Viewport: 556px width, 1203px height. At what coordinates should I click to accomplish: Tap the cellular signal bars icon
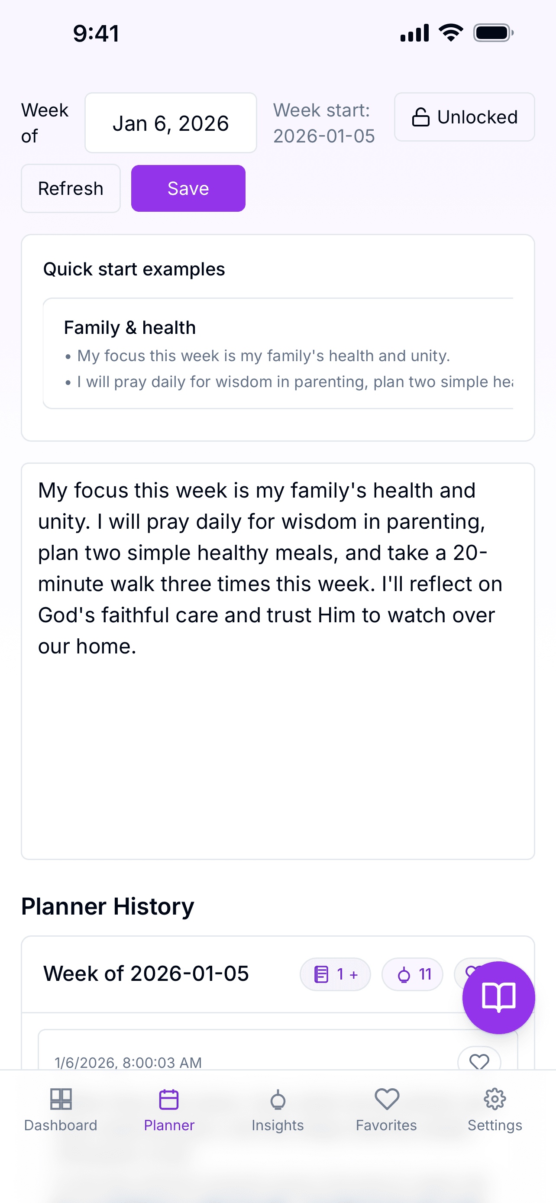pyautogui.click(x=414, y=33)
